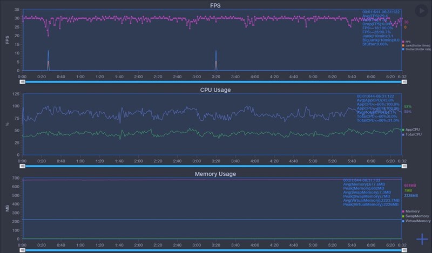Click the FPS chart title
The width and height of the screenshot is (432, 253).
(215, 5)
